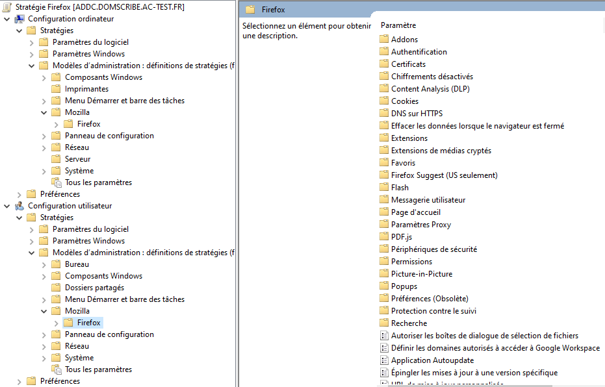This screenshot has width=605, height=387.
Task: Click the Application Autoupdate setting icon
Action: point(384,360)
